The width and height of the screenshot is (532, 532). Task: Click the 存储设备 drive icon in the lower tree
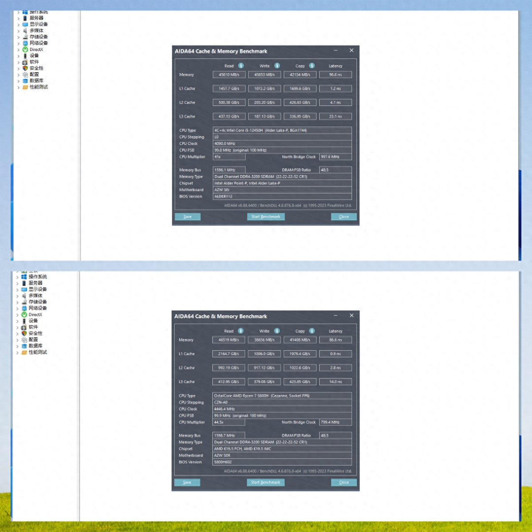tap(24, 302)
